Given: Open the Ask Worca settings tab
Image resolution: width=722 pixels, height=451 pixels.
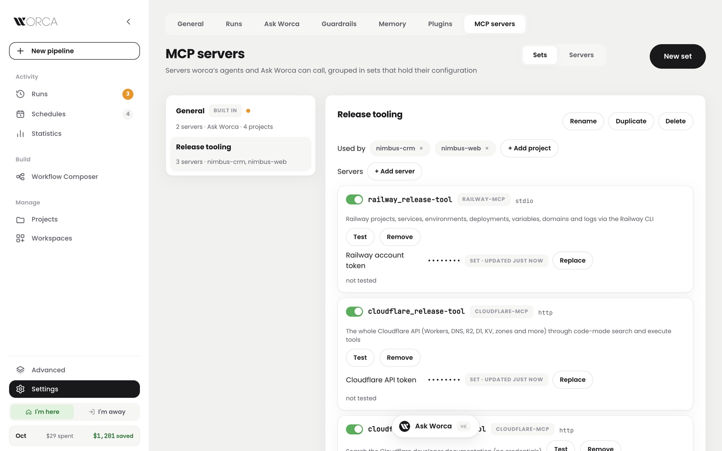Looking at the screenshot, I should click(282, 24).
